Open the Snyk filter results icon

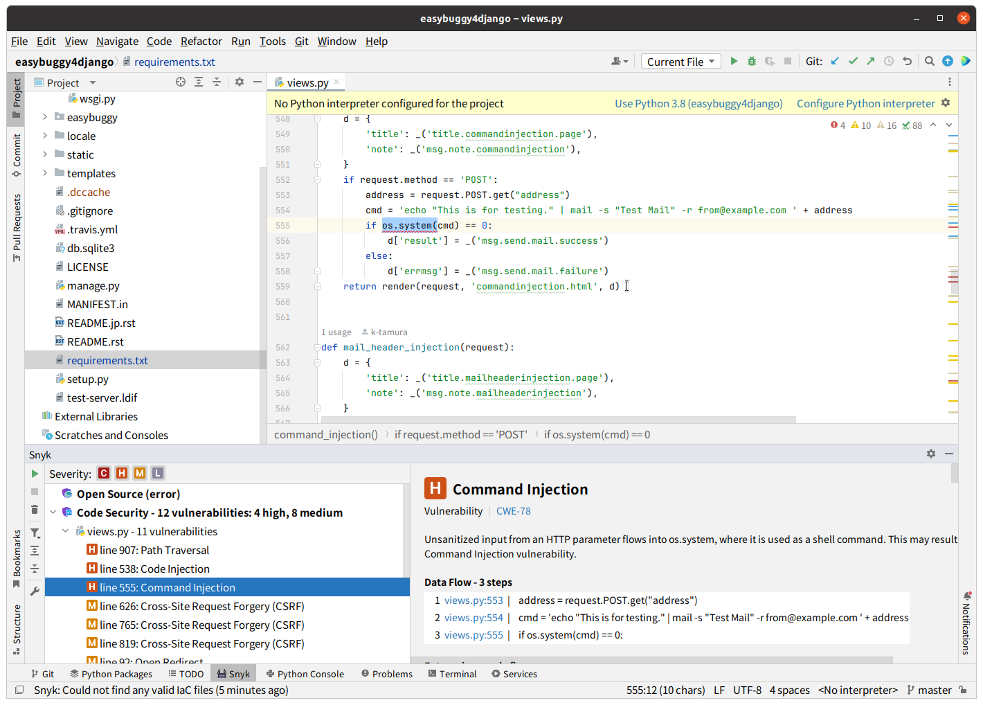[34, 533]
